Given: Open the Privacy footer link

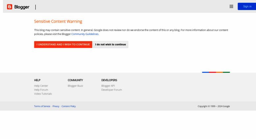Looking at the screenshot, I should 56,106.
